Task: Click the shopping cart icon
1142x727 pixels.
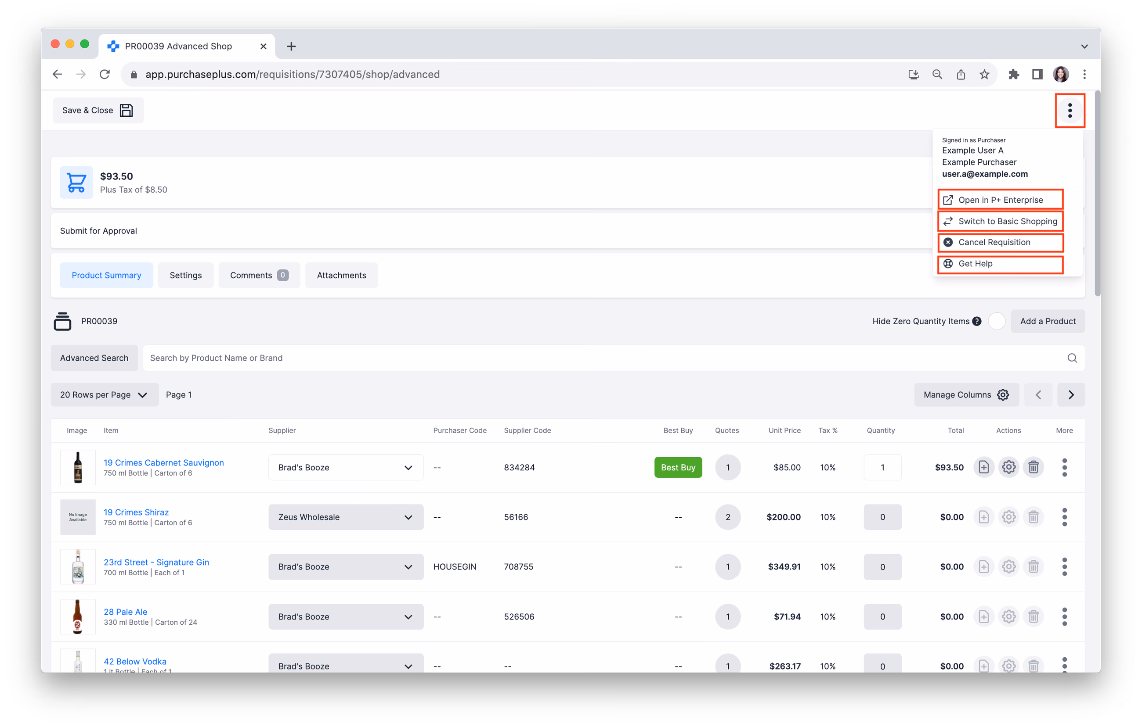Action: 76,183
